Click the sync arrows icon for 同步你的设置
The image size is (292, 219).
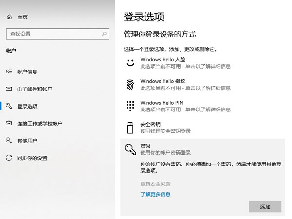(8, 158)
